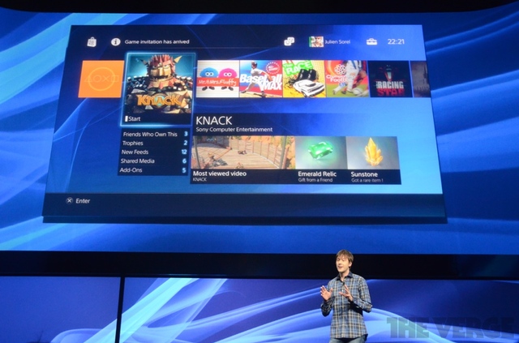Open the Racing Star game tile
Image resolution: width=519 pixels, height=343 pixels.
389,79
